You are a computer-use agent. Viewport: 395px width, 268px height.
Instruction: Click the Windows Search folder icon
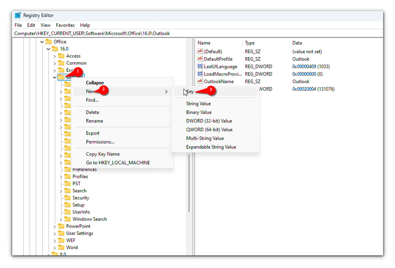point(67,219)
